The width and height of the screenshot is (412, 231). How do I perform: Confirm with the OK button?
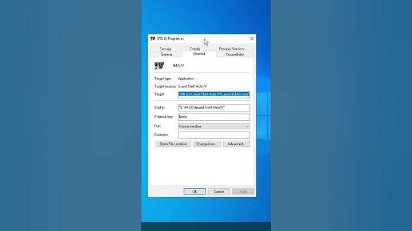195,192
